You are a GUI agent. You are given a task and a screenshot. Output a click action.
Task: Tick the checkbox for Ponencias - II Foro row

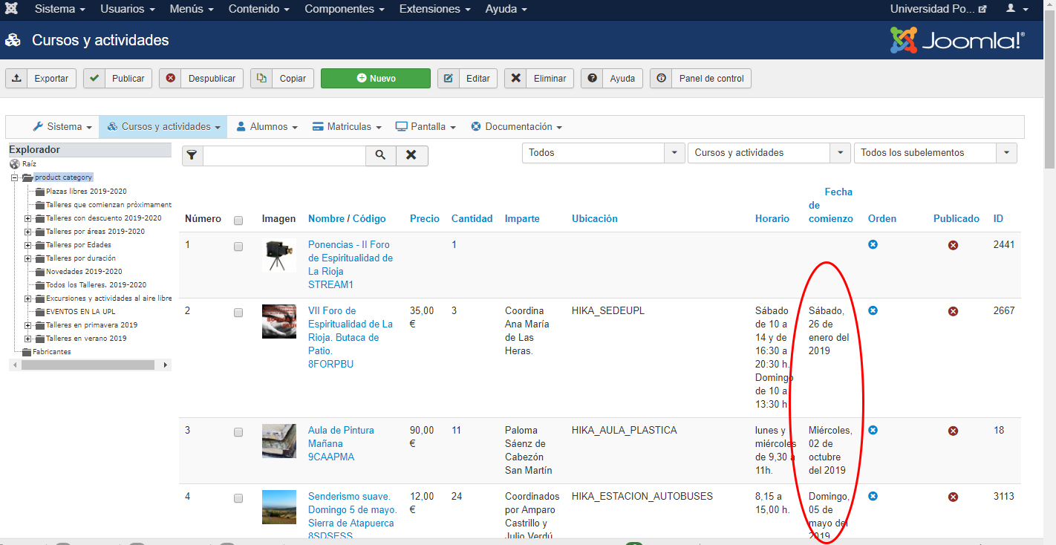pos(238,247)
